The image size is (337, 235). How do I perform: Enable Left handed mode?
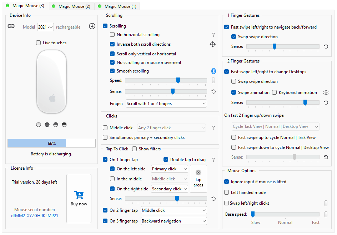(x=226, y=192)
